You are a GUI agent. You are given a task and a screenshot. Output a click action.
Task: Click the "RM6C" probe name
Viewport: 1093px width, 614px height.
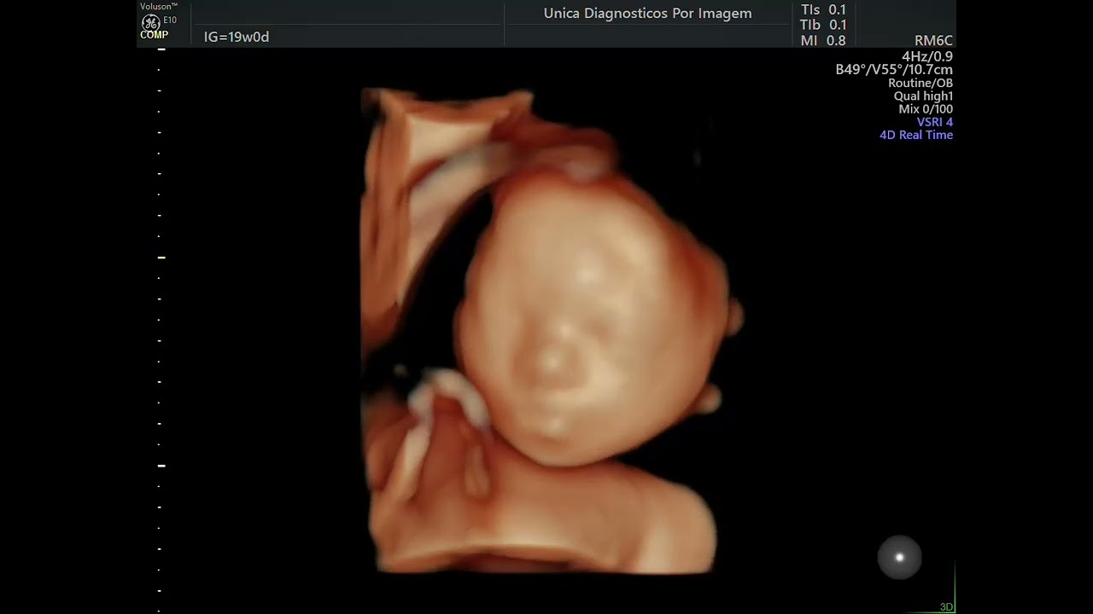point(933,41)
